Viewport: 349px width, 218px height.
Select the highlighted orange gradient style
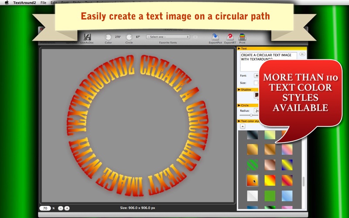point(253,181)
